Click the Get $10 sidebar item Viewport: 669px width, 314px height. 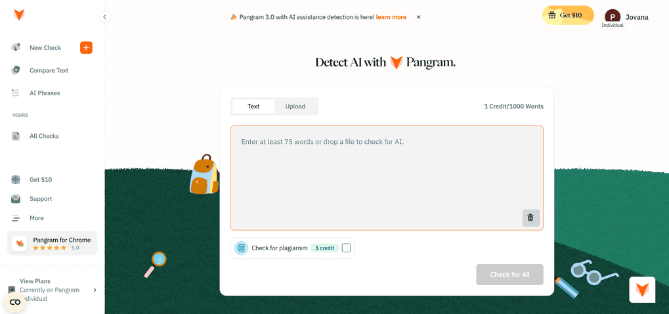click(x=41, y=179)
